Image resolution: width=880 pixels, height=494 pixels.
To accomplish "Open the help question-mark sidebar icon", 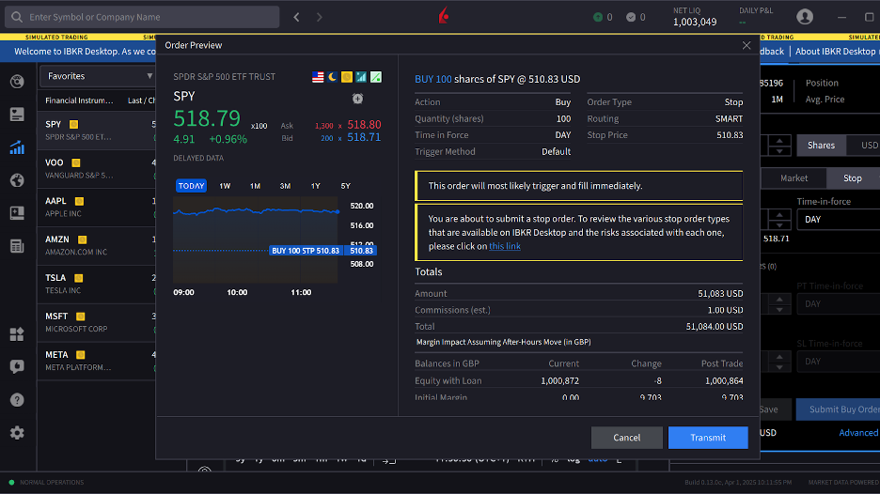I will [17, 400].
